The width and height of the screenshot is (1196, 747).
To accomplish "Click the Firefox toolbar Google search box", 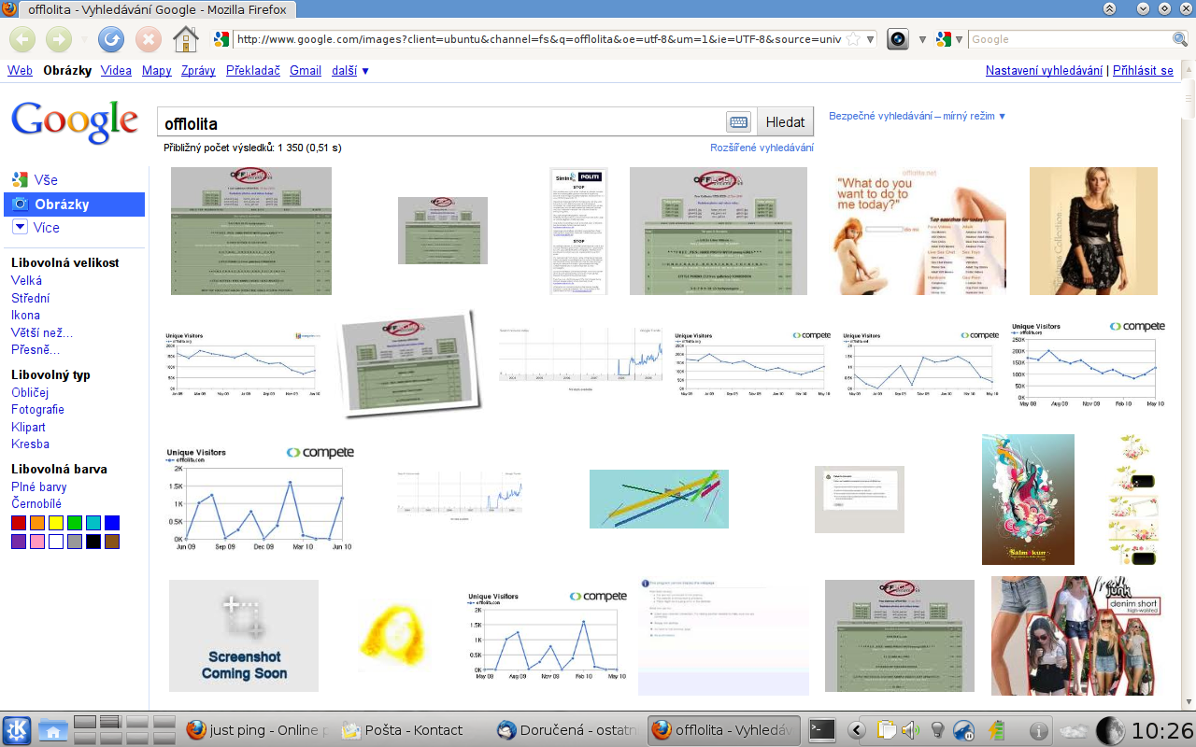I will [1070, 39].
